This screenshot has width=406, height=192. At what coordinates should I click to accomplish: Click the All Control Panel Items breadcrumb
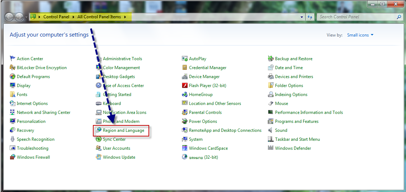pos(99,17)
